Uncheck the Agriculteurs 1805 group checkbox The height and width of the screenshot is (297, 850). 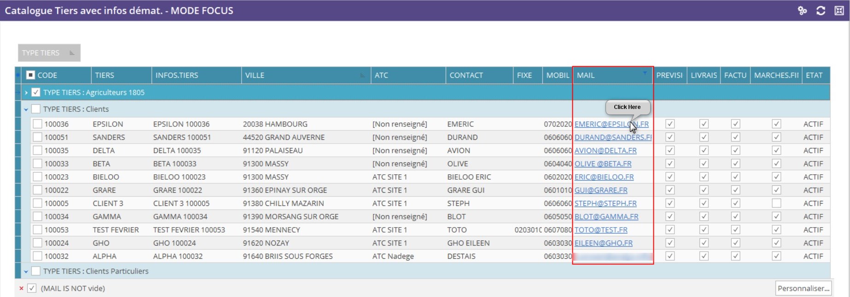(36, 92)
